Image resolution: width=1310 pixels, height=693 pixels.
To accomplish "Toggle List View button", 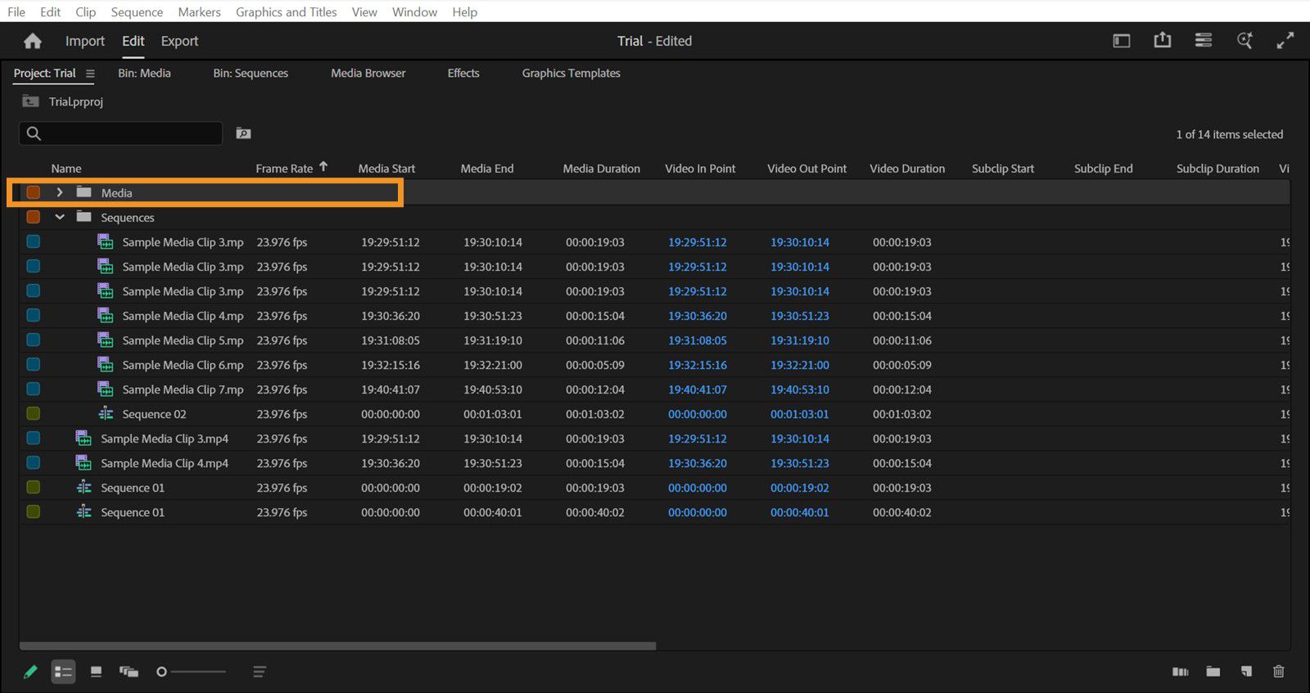I will (x=63, y=672).
